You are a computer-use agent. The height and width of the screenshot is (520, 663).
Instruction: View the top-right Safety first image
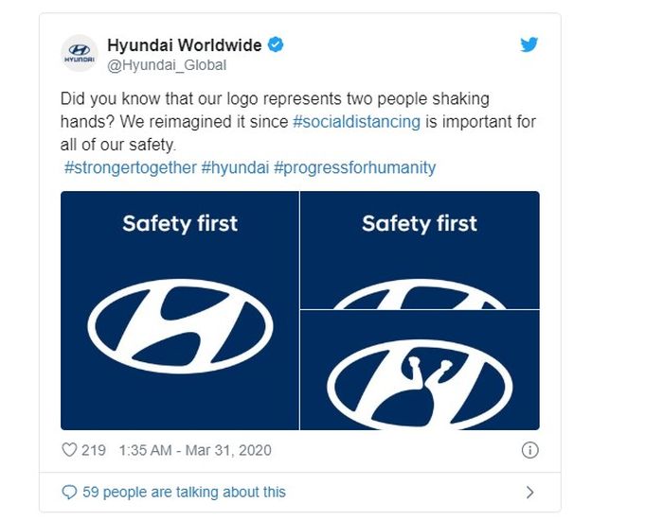coord(420,250)
